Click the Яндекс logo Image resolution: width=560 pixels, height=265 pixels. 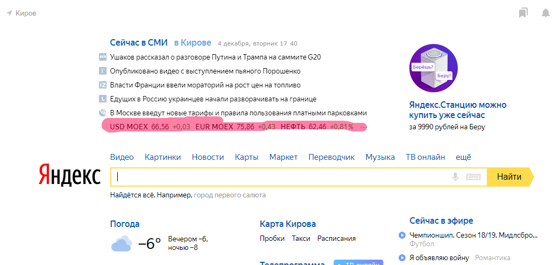point(69,174)
